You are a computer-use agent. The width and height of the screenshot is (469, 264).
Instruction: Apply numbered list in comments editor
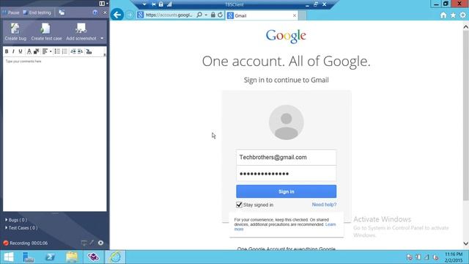[x=64, y=51]
